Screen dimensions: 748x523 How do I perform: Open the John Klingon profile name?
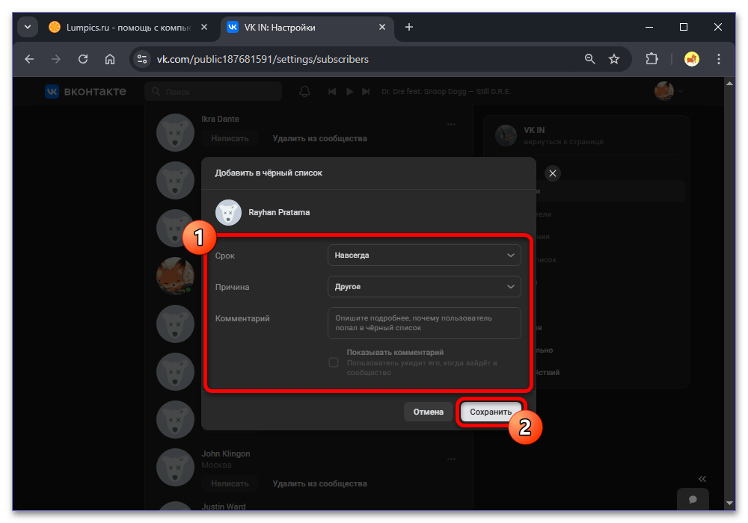point(226,454)
